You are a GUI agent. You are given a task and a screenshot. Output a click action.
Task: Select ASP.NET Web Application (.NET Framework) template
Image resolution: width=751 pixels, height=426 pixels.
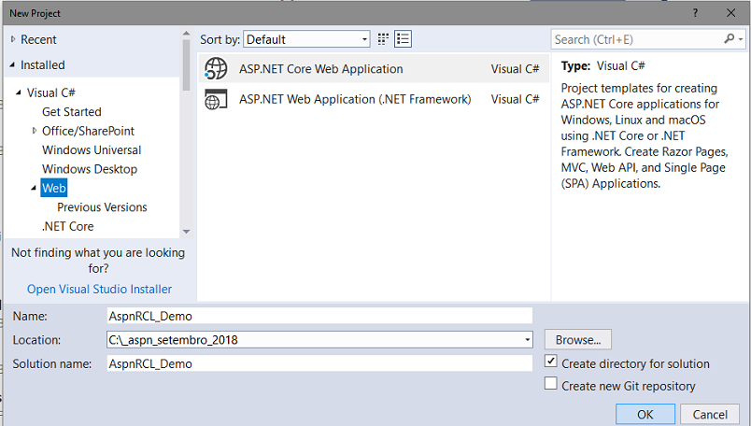374,99
